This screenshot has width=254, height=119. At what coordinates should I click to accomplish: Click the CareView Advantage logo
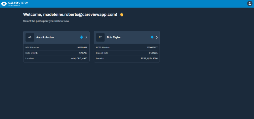coord(15,4)
